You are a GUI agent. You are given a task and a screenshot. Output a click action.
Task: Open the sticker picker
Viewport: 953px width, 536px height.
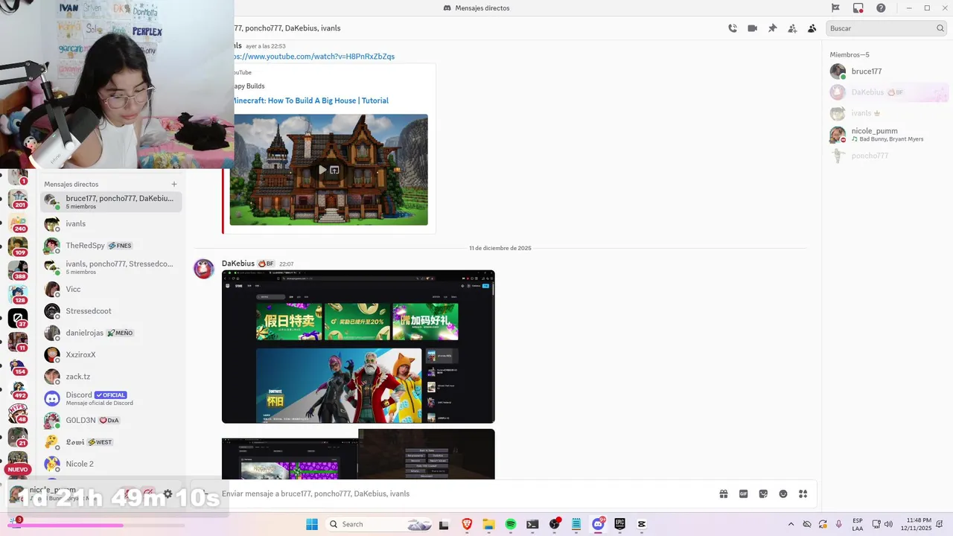coord(763,494)
